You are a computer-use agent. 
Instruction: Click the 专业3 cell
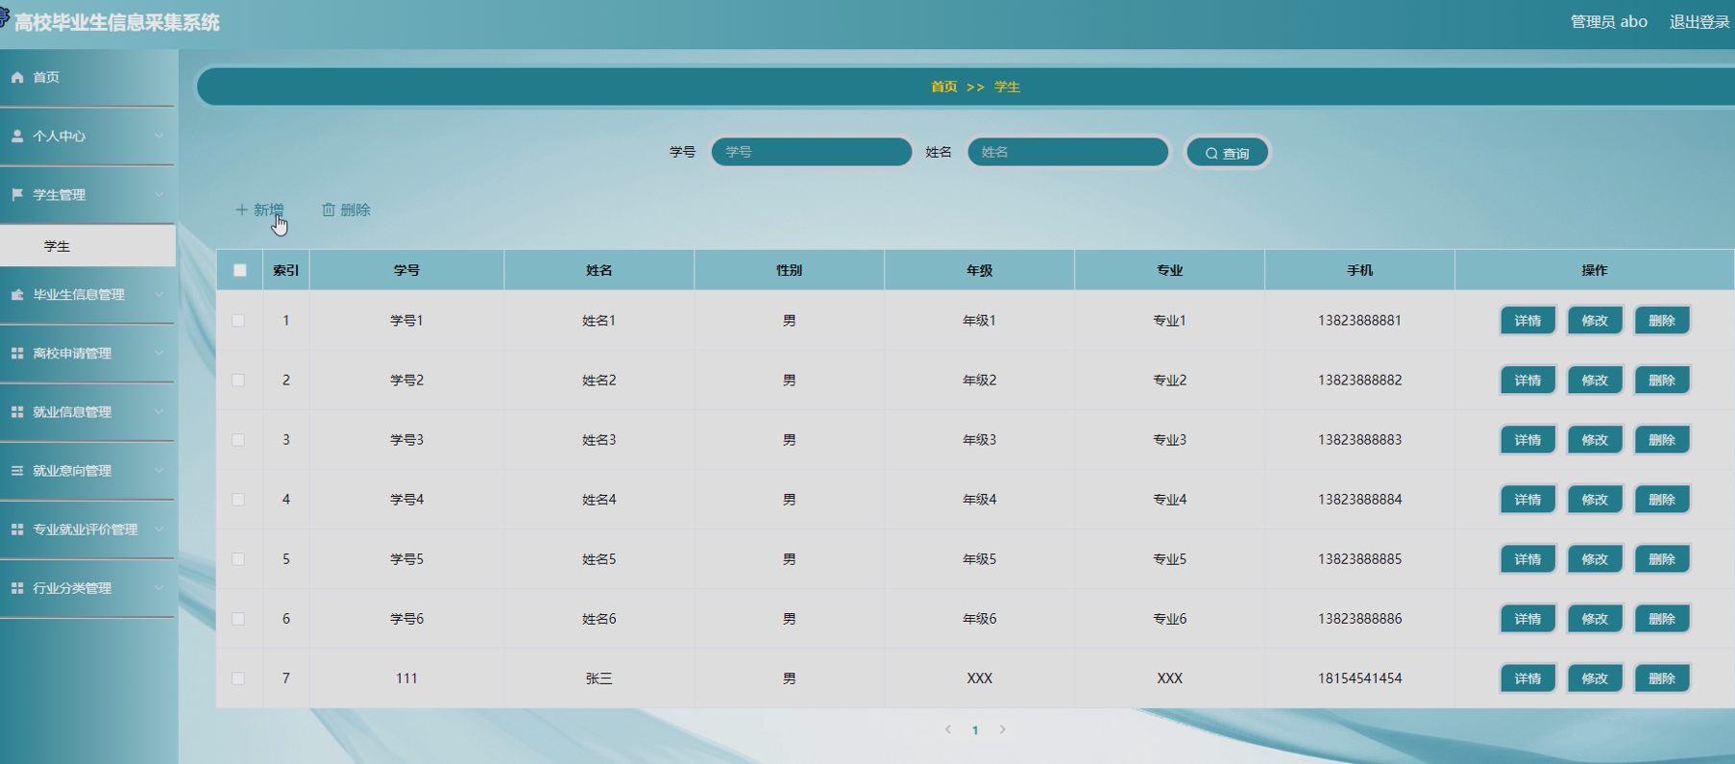(1169, 439)
